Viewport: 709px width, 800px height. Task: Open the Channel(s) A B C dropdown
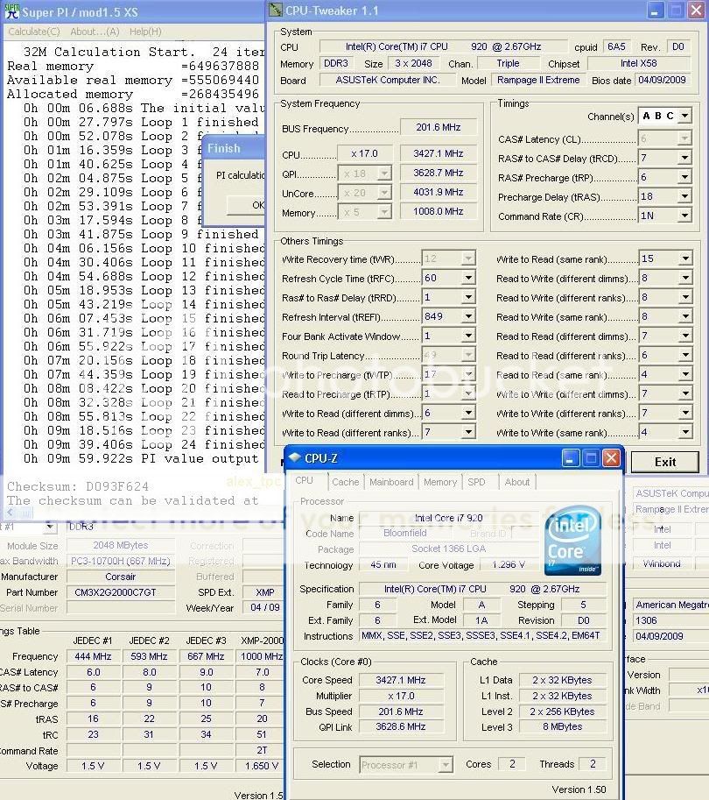click(684, 116)
